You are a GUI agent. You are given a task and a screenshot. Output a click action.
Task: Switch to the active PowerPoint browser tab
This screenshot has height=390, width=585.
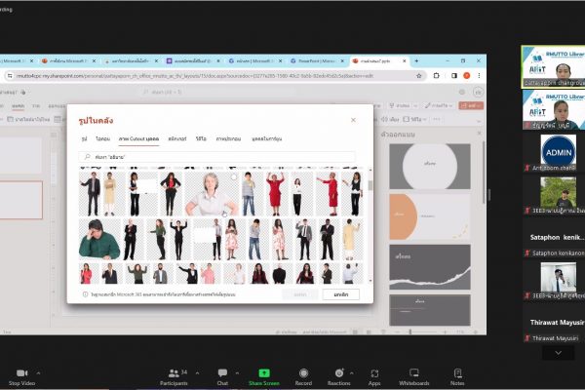380,60
